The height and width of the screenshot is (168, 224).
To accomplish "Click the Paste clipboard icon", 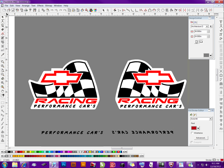I will 48,10.
